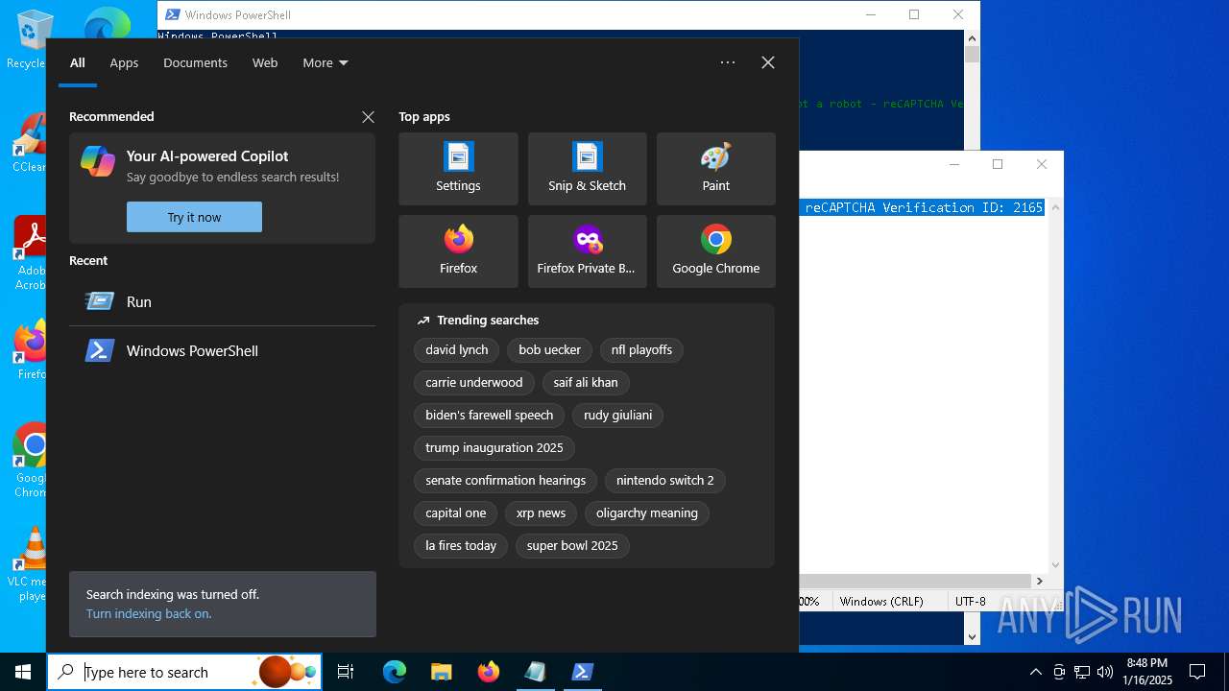The height and width of the screenshot is (691, 1229).
Task: Select saif ali khan trending search
Action: (x=586, y=383)
